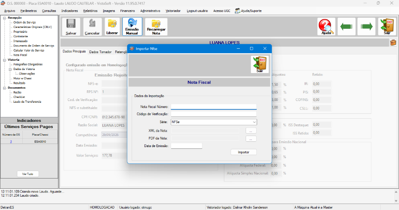Focus the Nota Fiscal Número field
The height and width of the screenshot is (210, 399).
tap(214, 107)
